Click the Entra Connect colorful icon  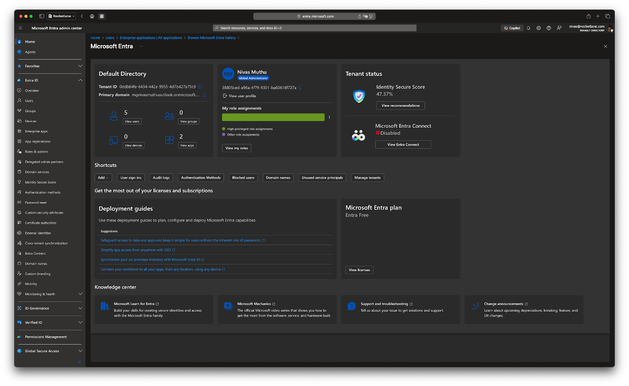359,135
